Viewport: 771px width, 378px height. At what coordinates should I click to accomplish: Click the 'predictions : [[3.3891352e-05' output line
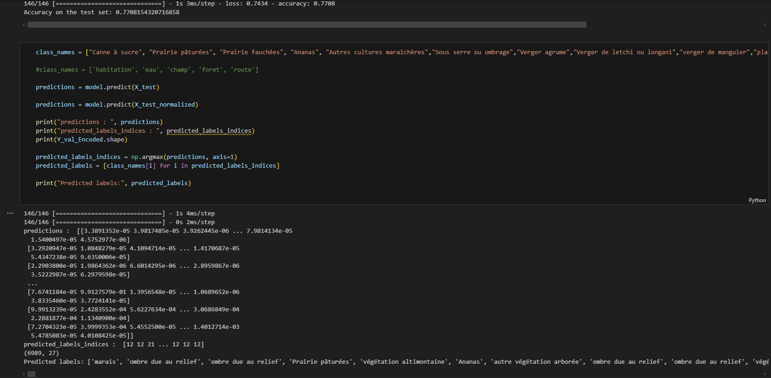[x=158, y=231]
